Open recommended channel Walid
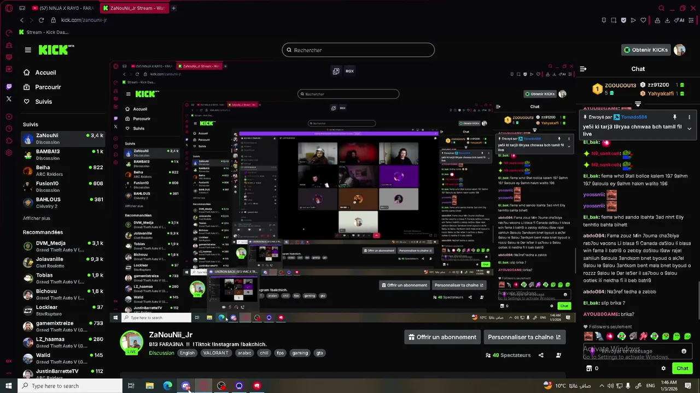700x393 pixels. (63, 358)
